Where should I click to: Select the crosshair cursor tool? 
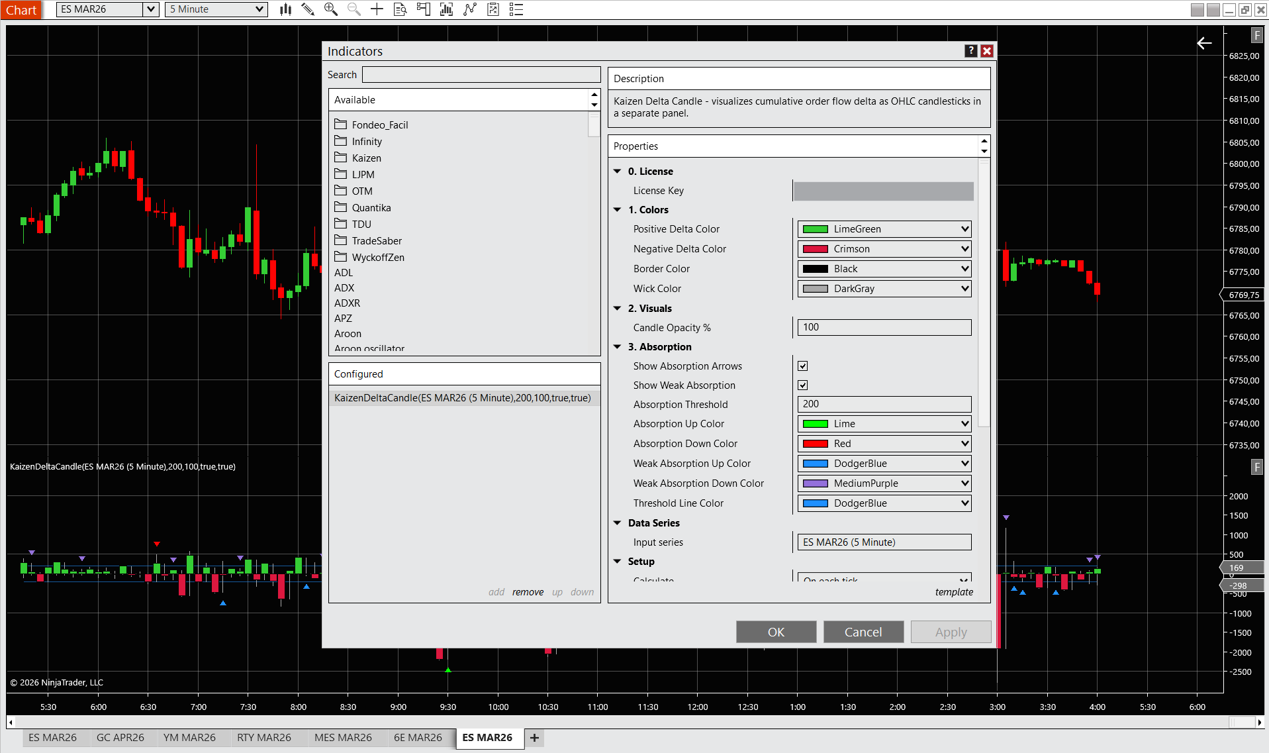point(377,9)
